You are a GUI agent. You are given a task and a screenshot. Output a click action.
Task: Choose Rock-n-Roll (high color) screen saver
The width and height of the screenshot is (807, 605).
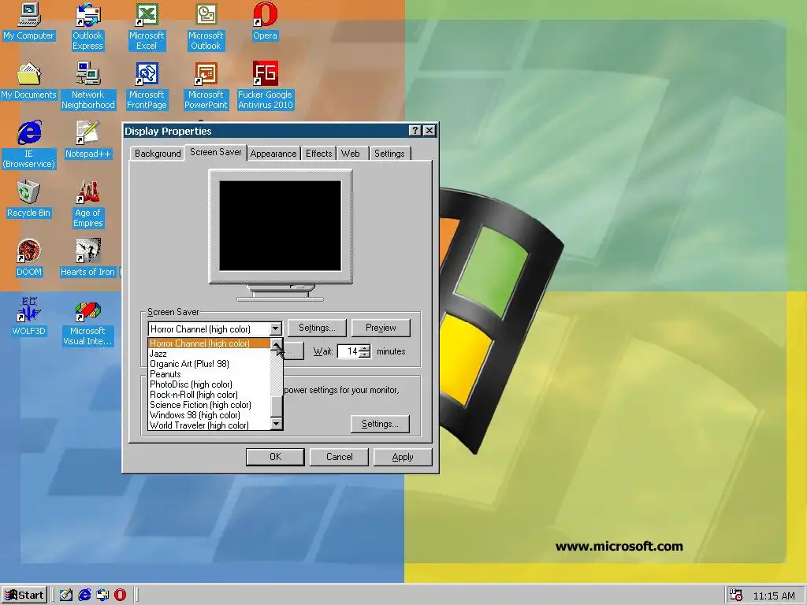pos(209,395)
